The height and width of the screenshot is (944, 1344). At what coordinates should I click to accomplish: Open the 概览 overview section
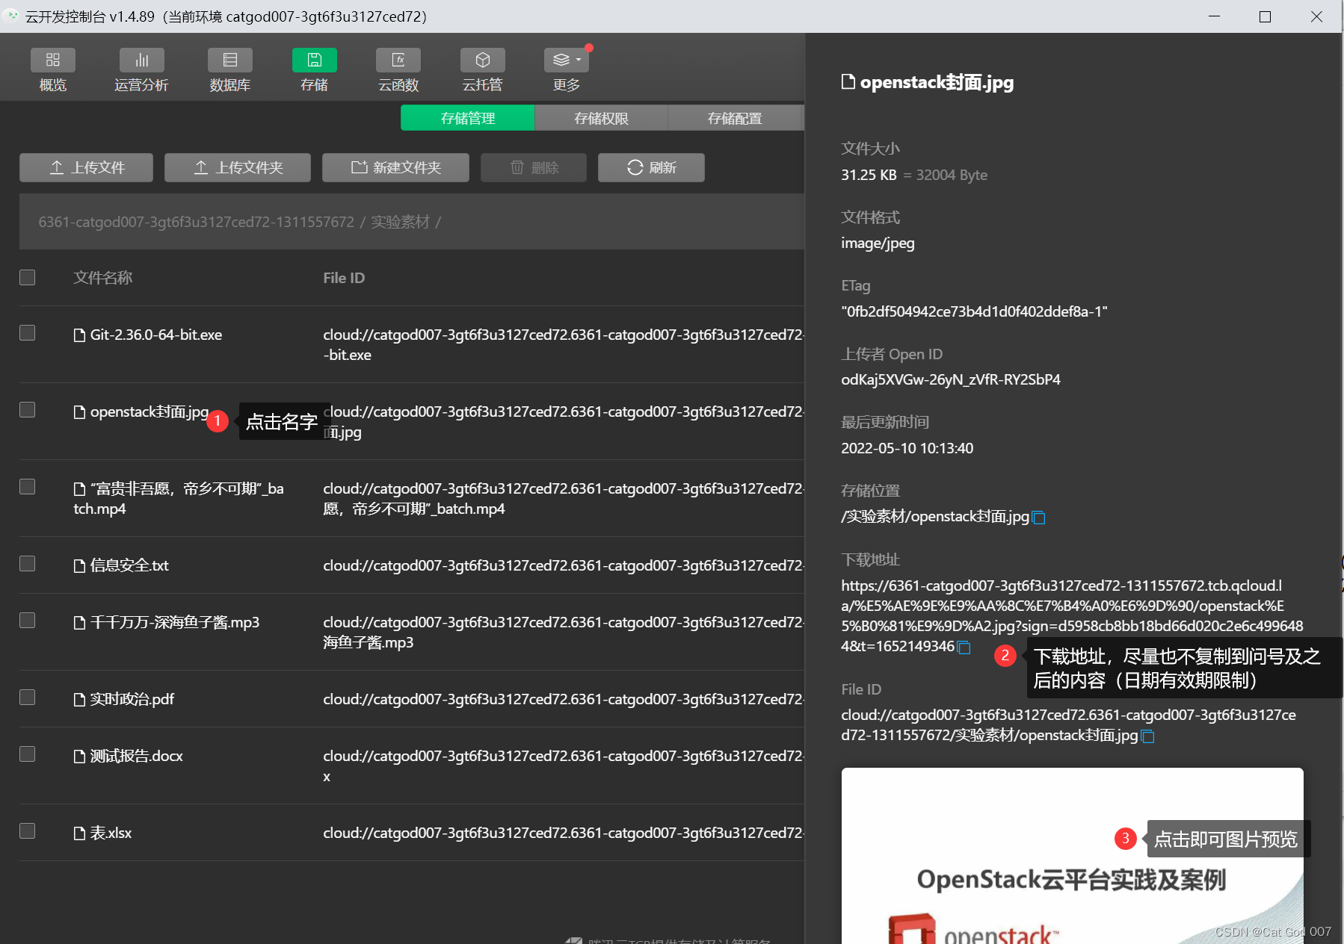click(52, 70)
